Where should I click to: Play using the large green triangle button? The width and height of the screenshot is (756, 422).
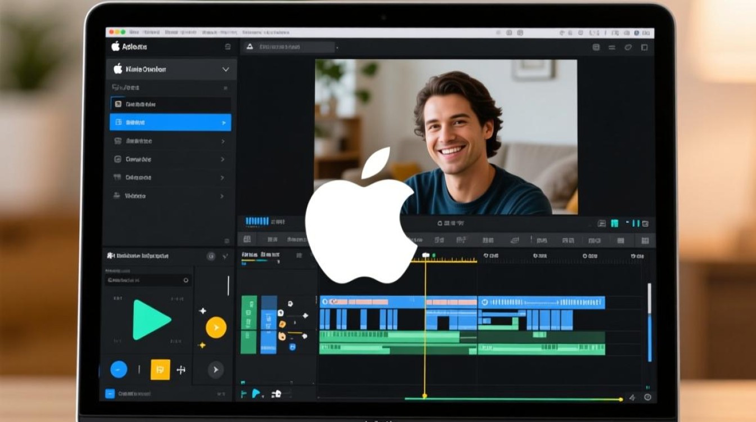[x=151, y=320]
